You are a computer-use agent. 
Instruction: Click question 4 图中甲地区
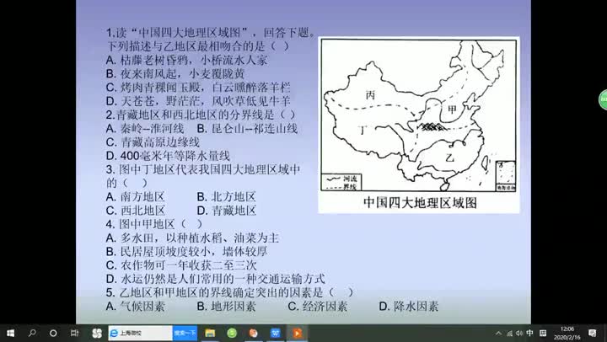154,224
